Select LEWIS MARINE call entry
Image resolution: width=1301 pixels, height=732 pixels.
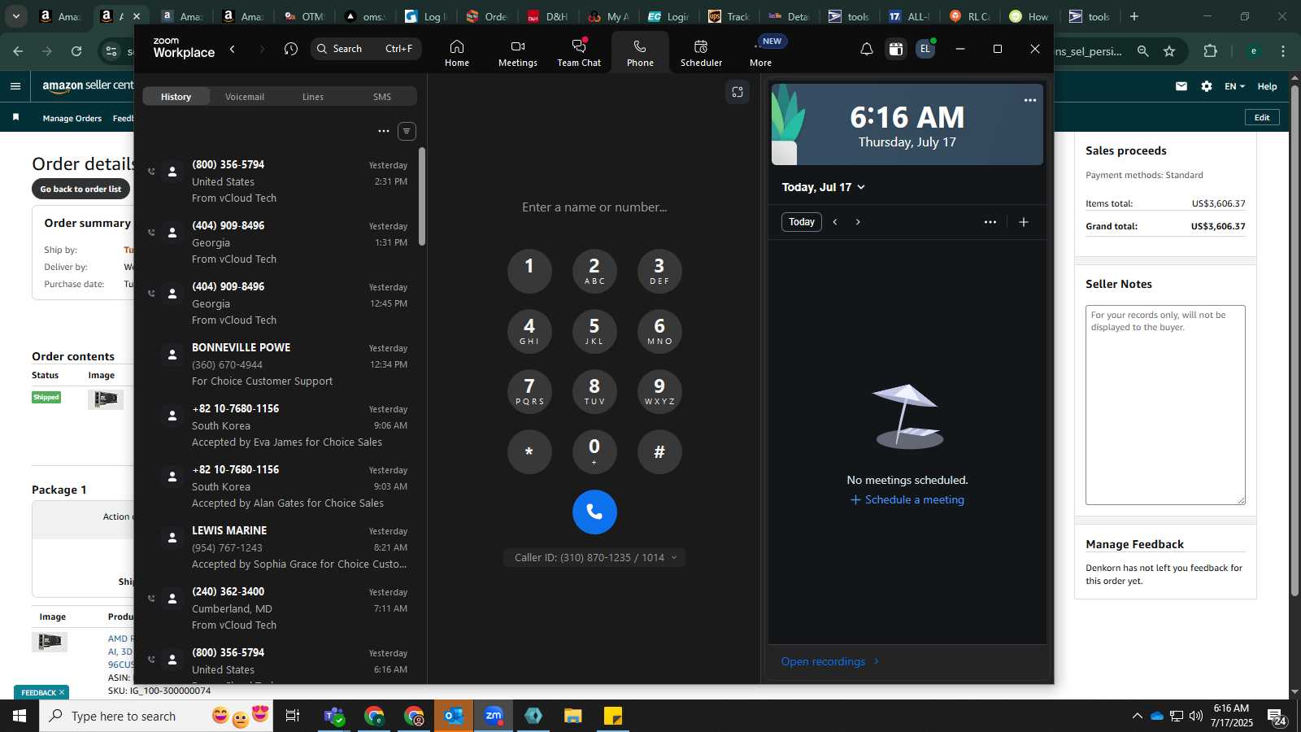[x=279, y=547]
